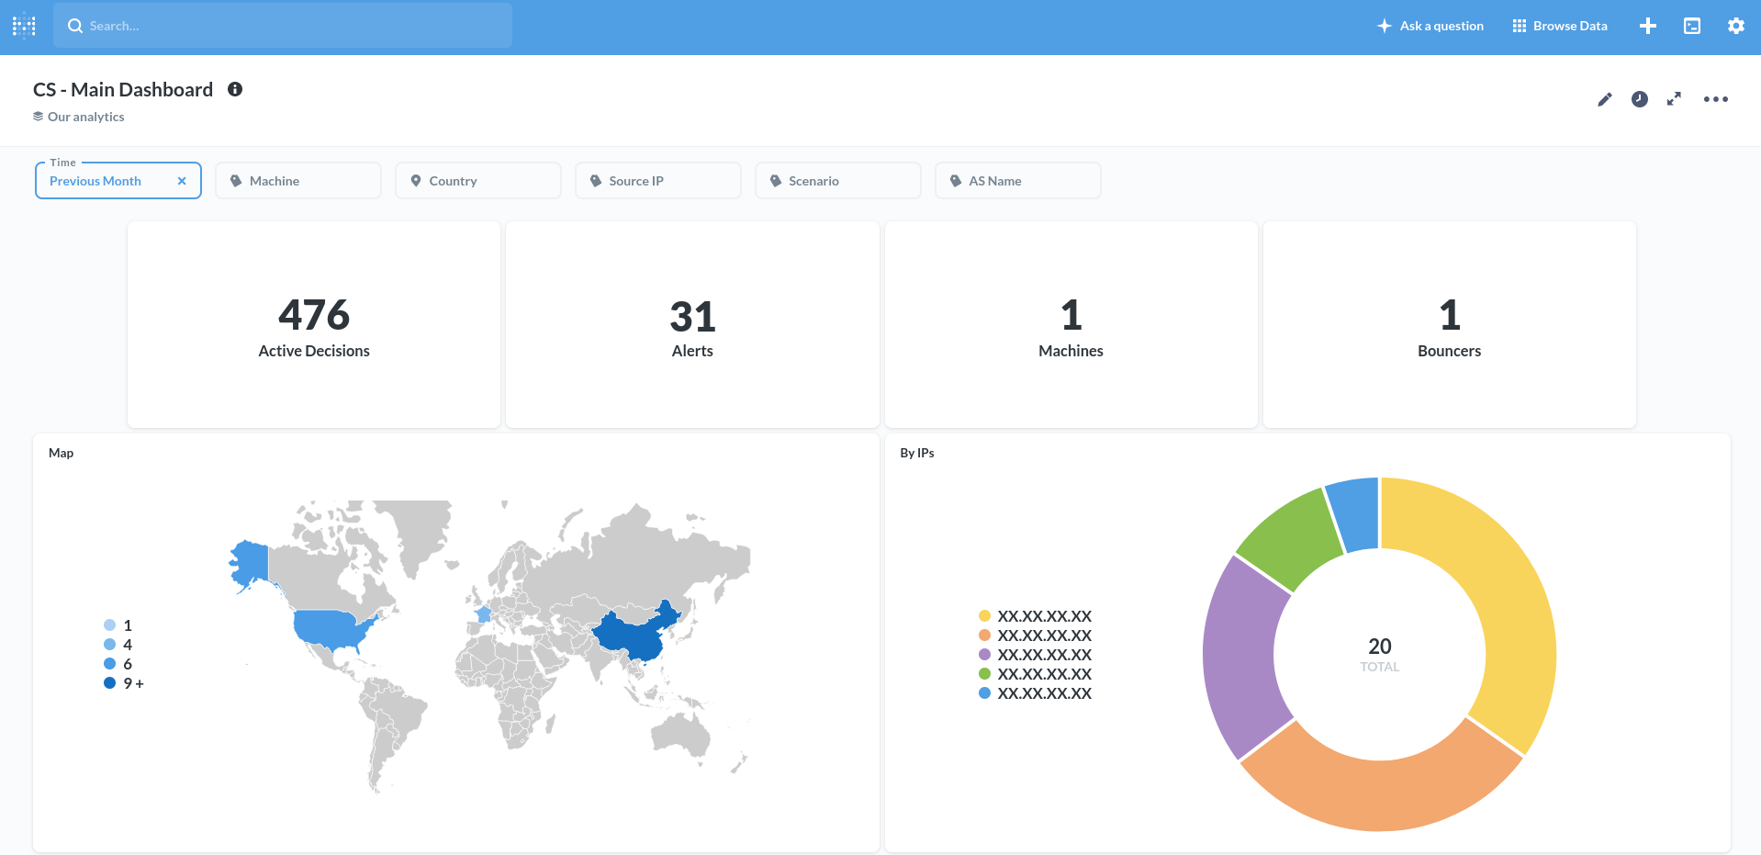Screen dimensions: 1761x855
Task: Click the plus create new icon
Action: (1647, 27)
